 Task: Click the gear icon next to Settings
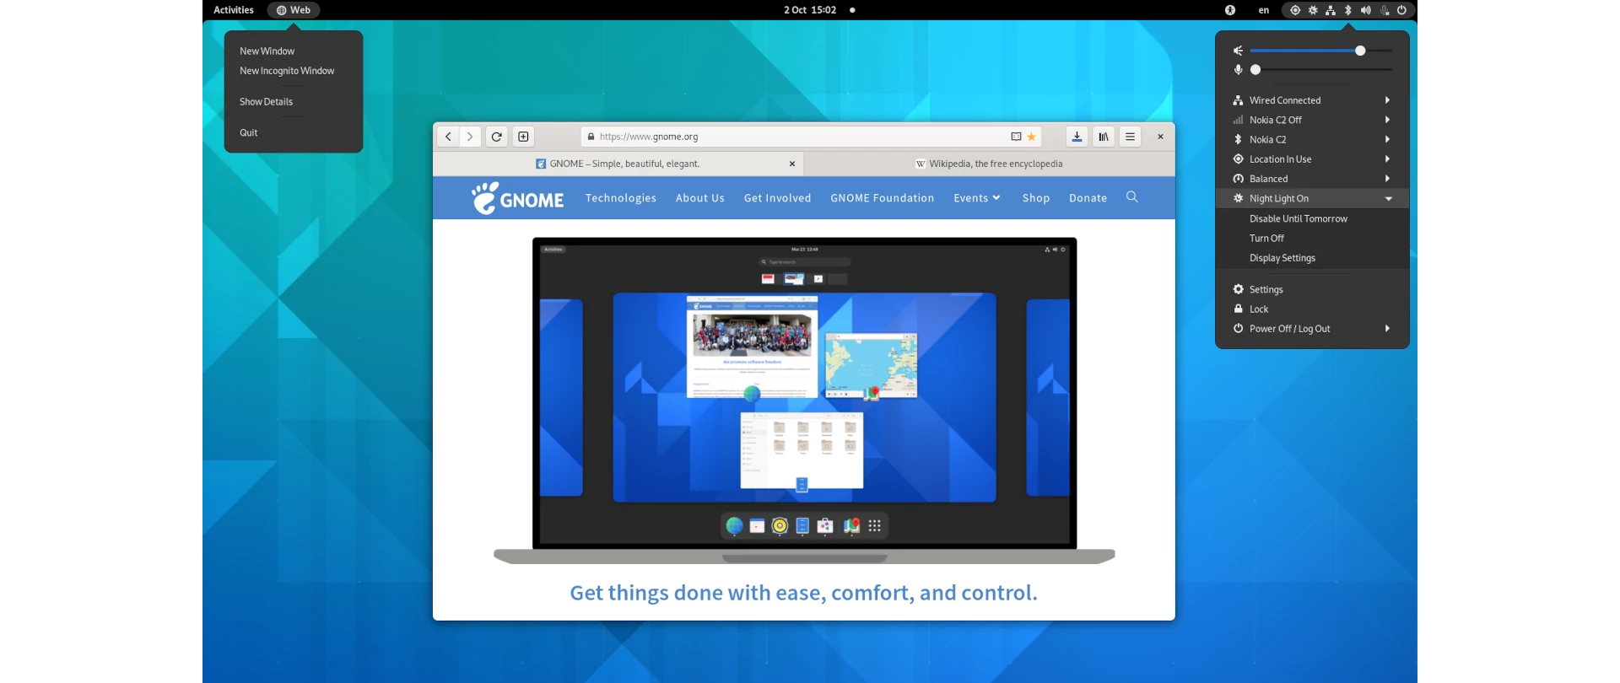[x=1238, y=289]
